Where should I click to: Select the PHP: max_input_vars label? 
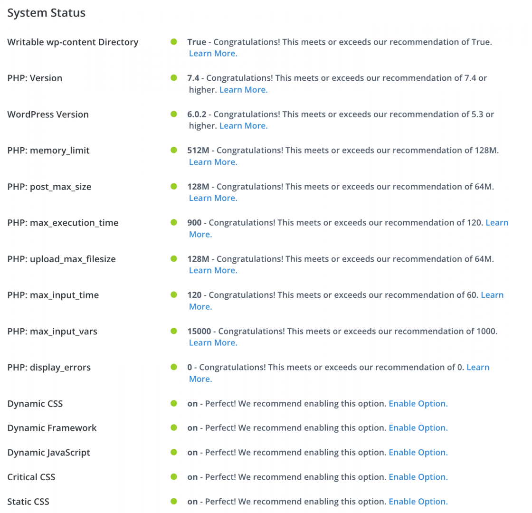(x=52, y=332)
